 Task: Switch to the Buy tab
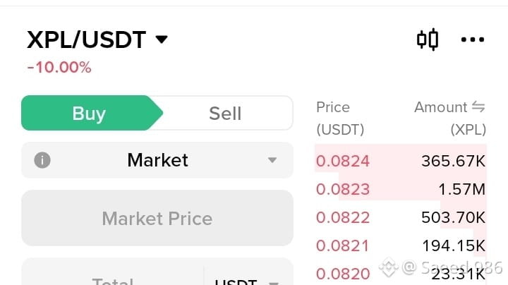[x=89, y=114]
